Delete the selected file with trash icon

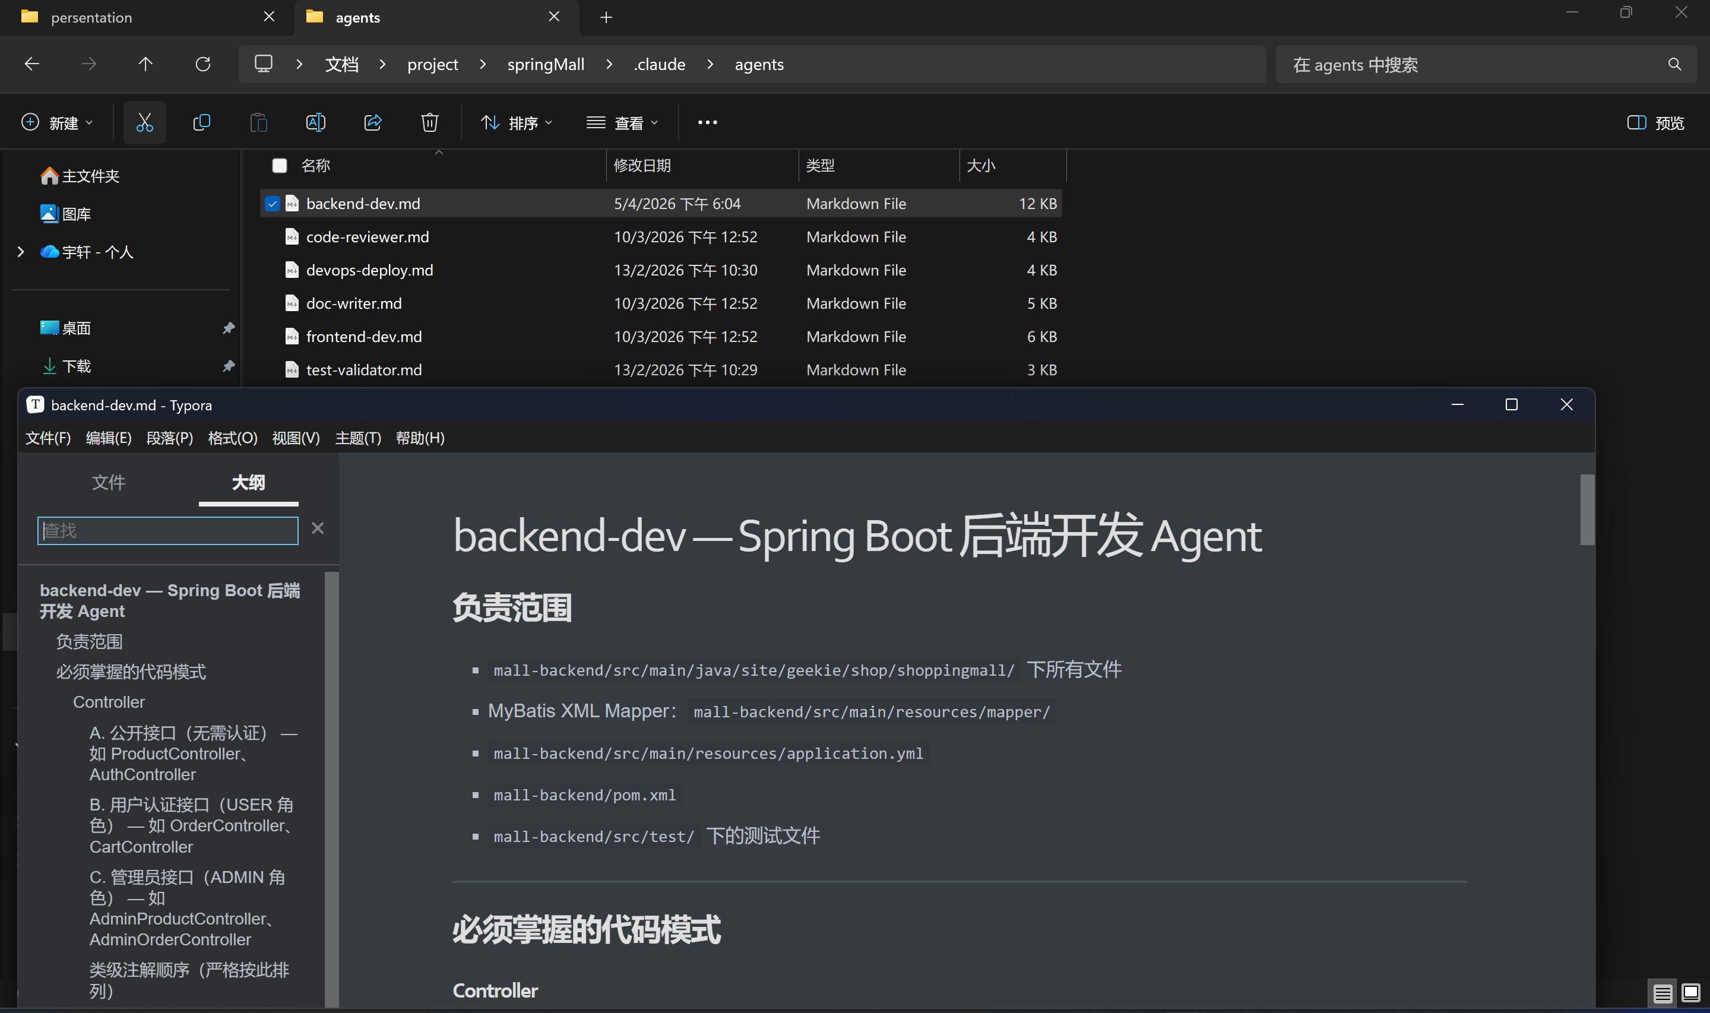(x=429, y=123)
